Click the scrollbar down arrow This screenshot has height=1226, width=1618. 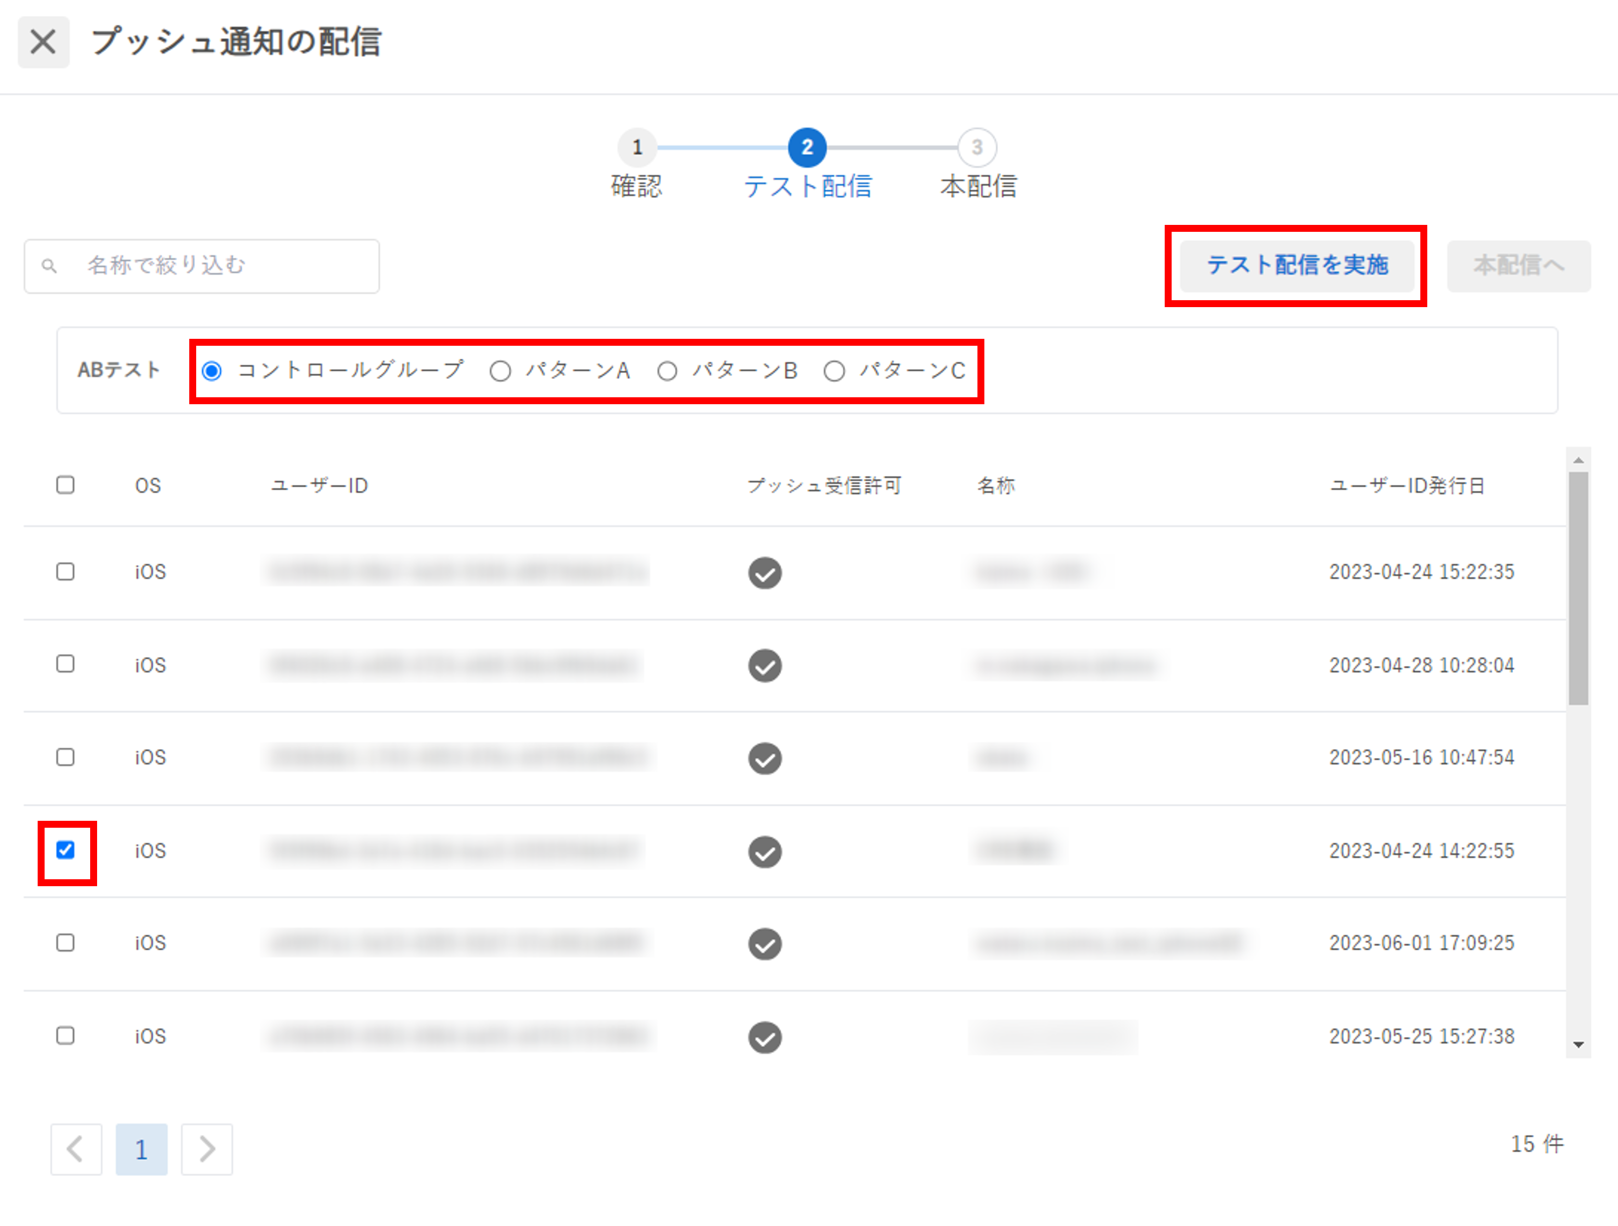point(1578,1045)
